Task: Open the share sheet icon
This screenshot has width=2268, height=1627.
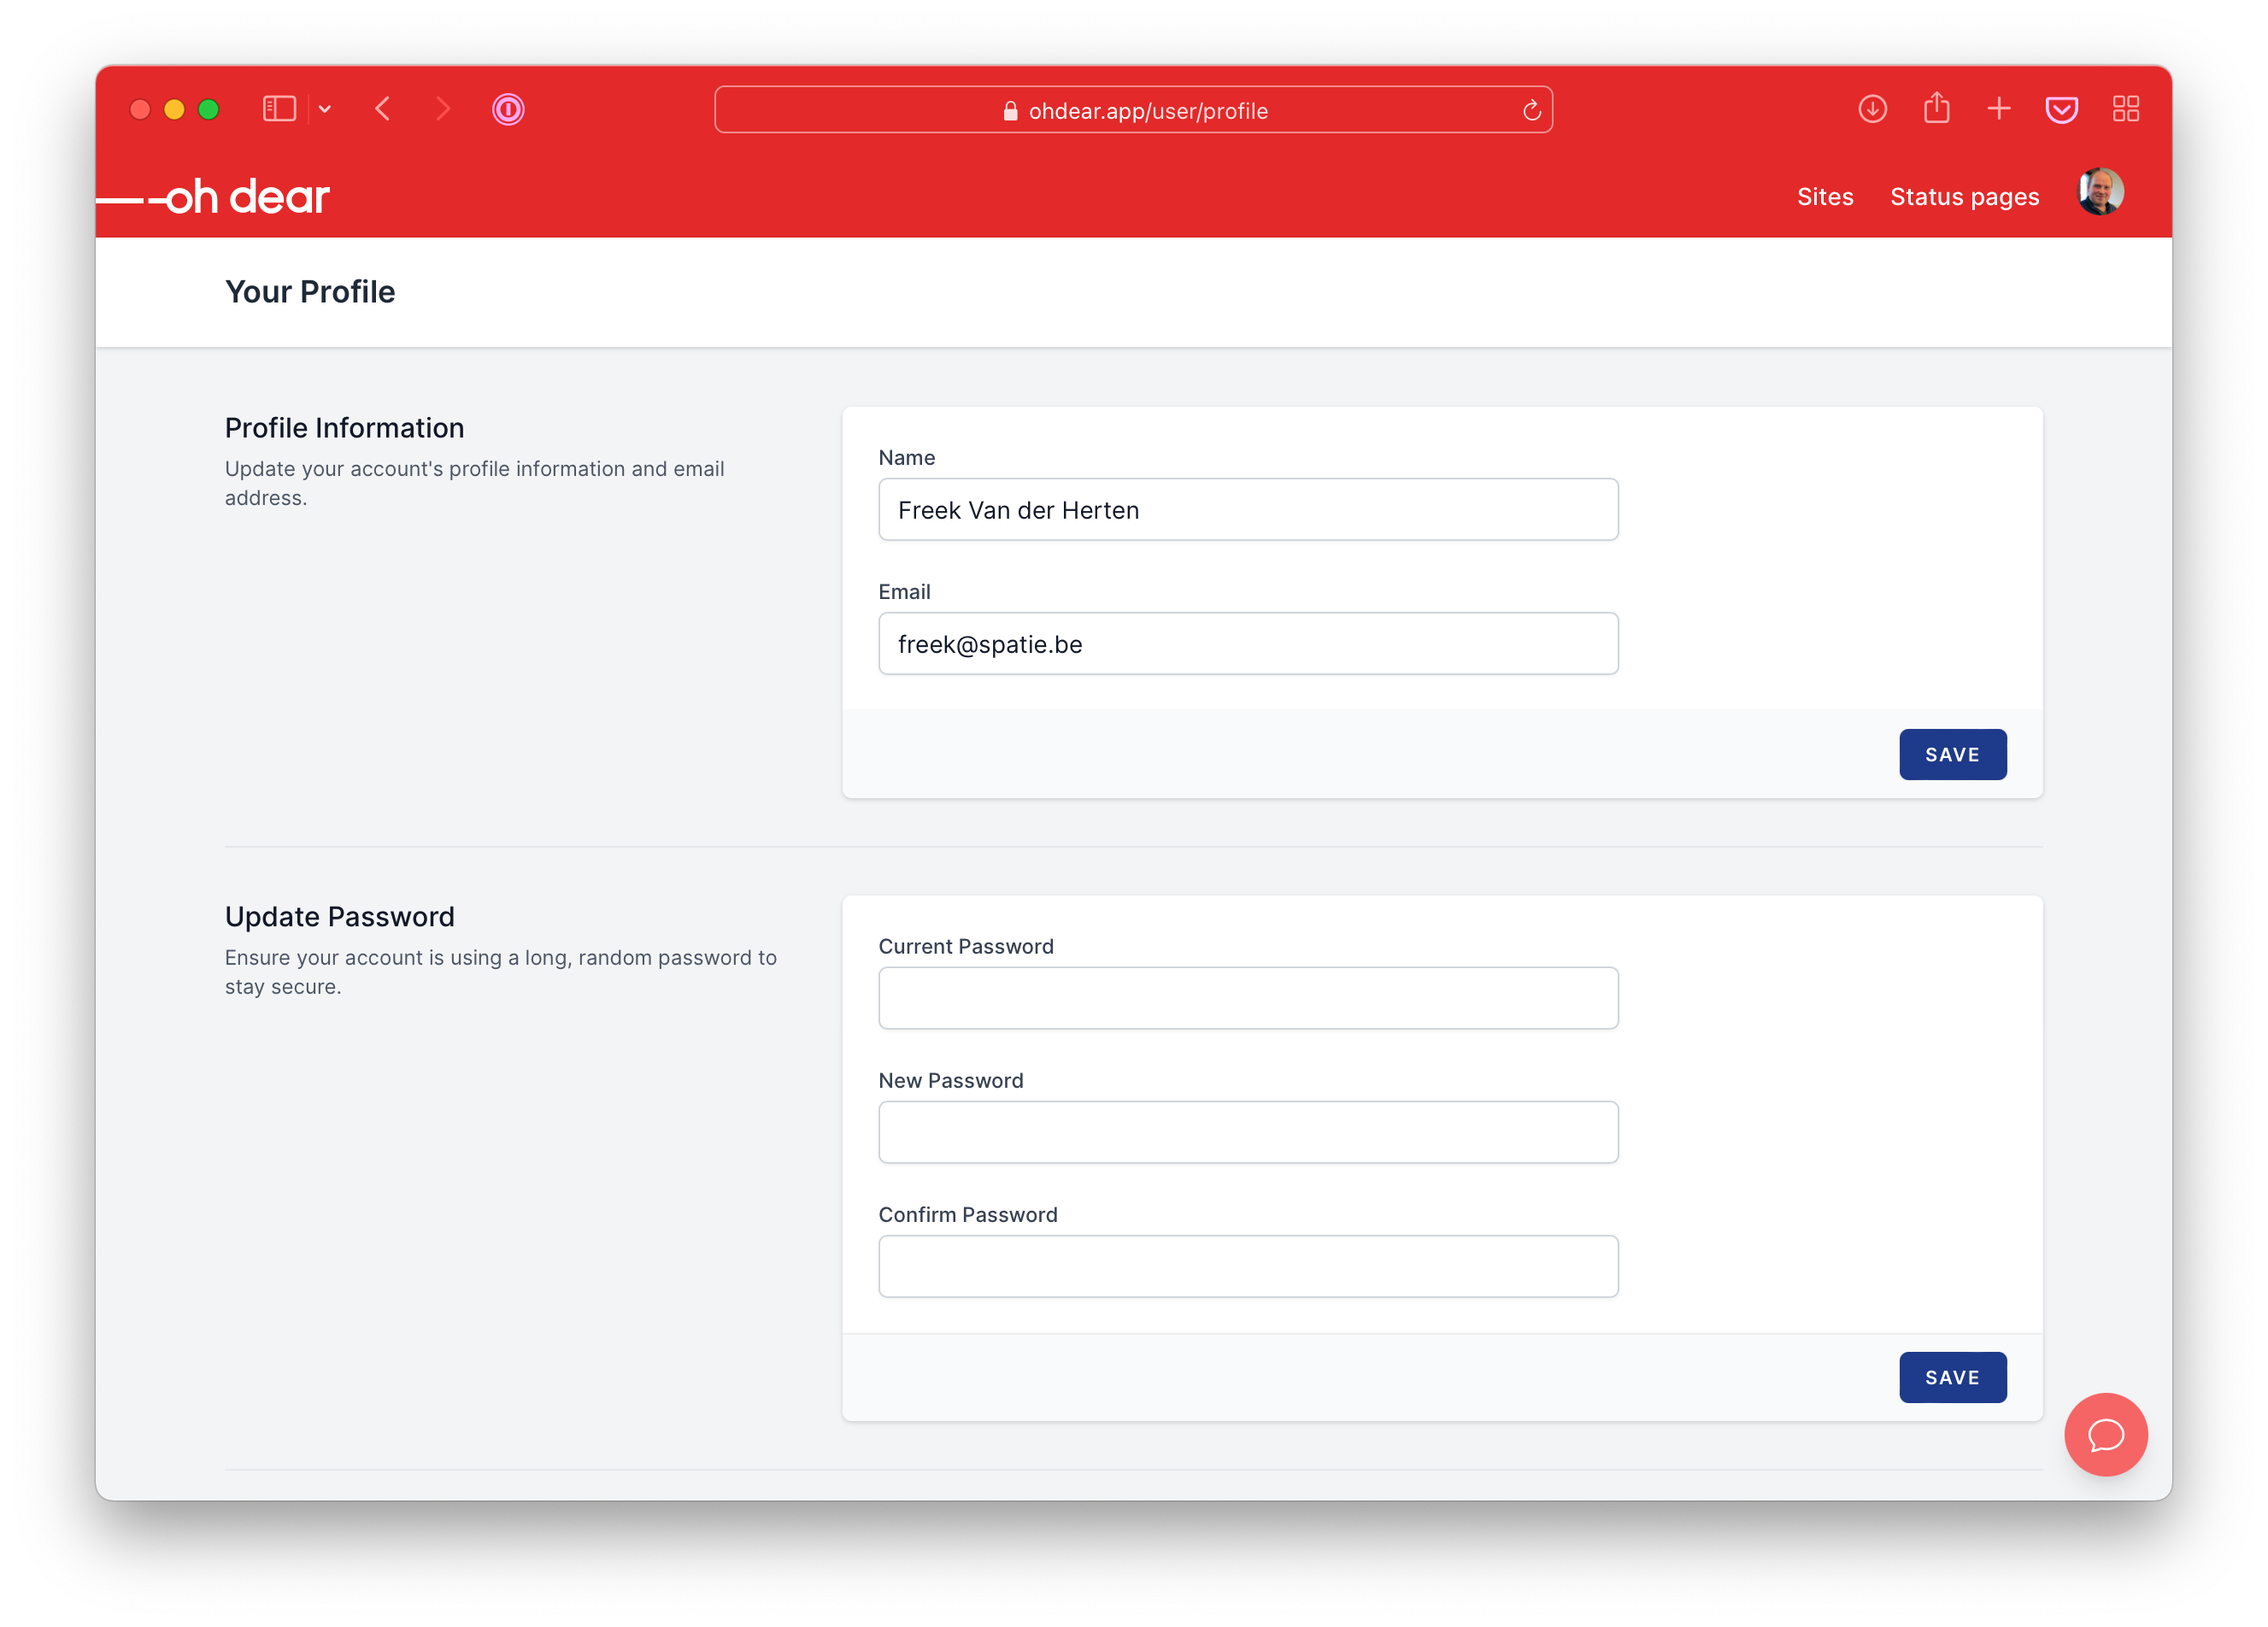Action: point(1936,108)
